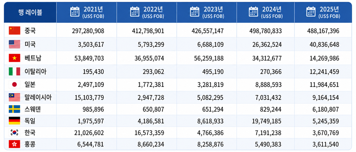Select the value 19,749,185
Screen dimensions: 356x152
point(267,121)
